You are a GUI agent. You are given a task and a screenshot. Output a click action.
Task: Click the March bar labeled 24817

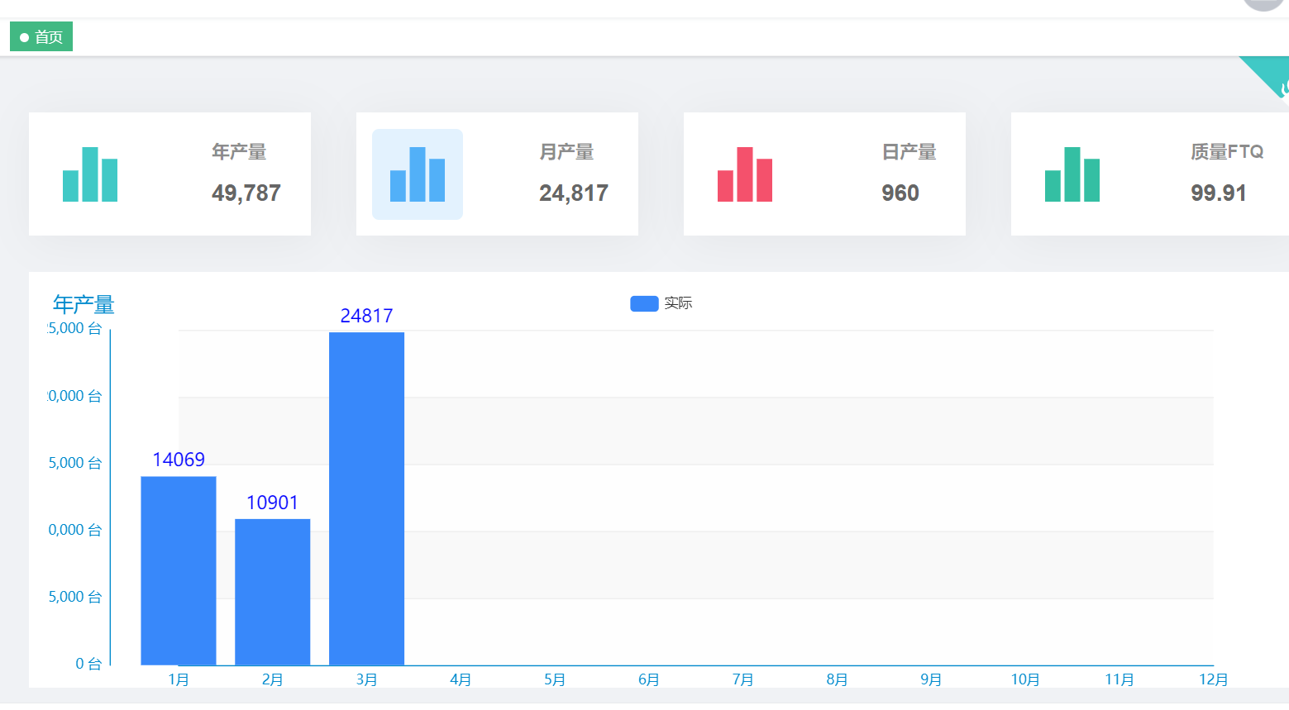click(x=366, y=498)
